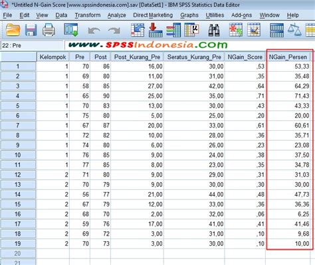The width and height of the screenshot is (315, 265).
Task: Select row header 19
Action: click(18, 244)
